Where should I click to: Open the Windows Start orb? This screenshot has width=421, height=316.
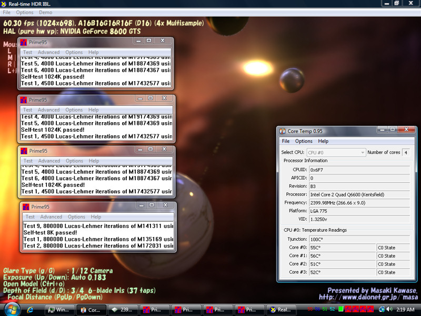[12, 309]
